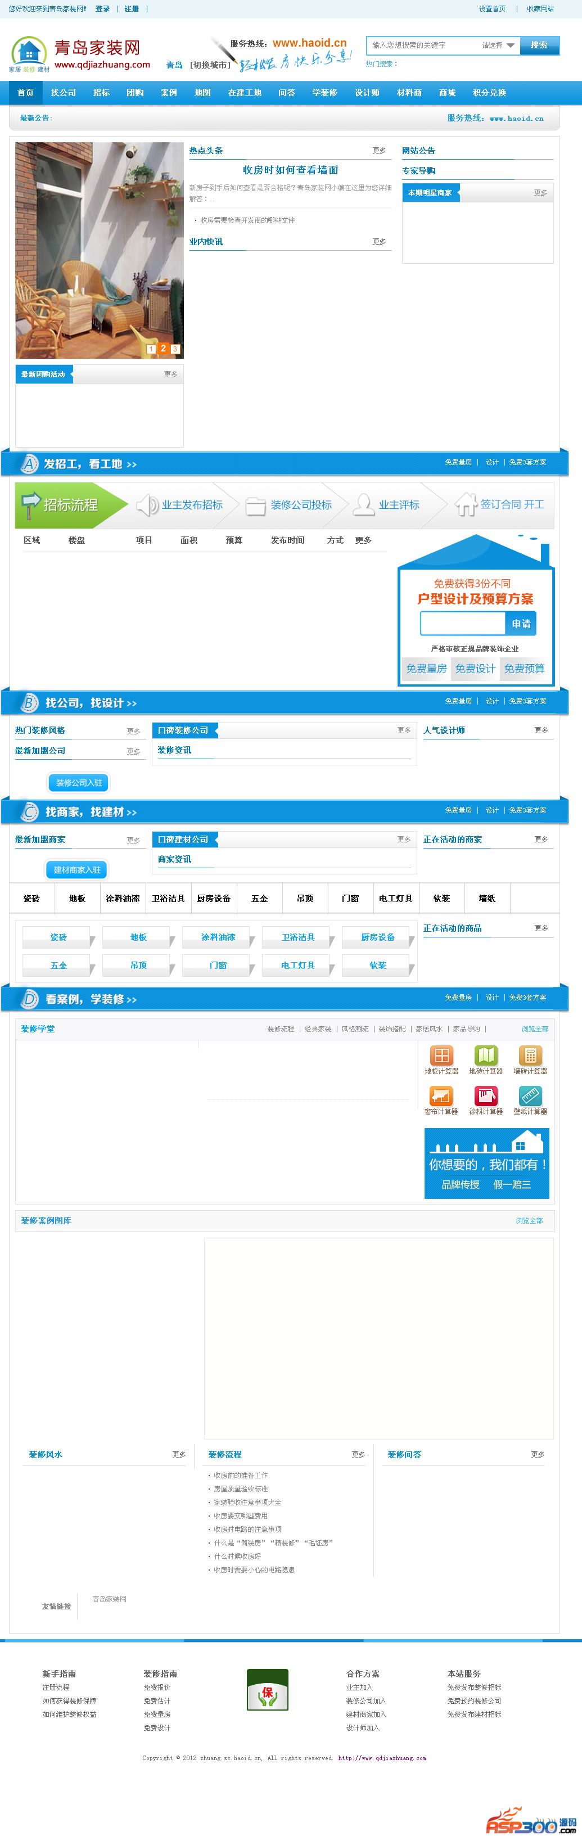Open 积分兑换 in the main navigation
Screen dimensions: 582x1836
coord(489,93)
